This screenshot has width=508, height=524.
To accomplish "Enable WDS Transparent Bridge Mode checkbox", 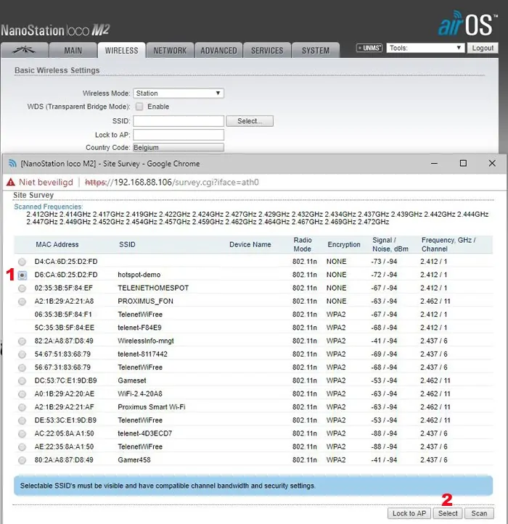I will tap(139, 107).
